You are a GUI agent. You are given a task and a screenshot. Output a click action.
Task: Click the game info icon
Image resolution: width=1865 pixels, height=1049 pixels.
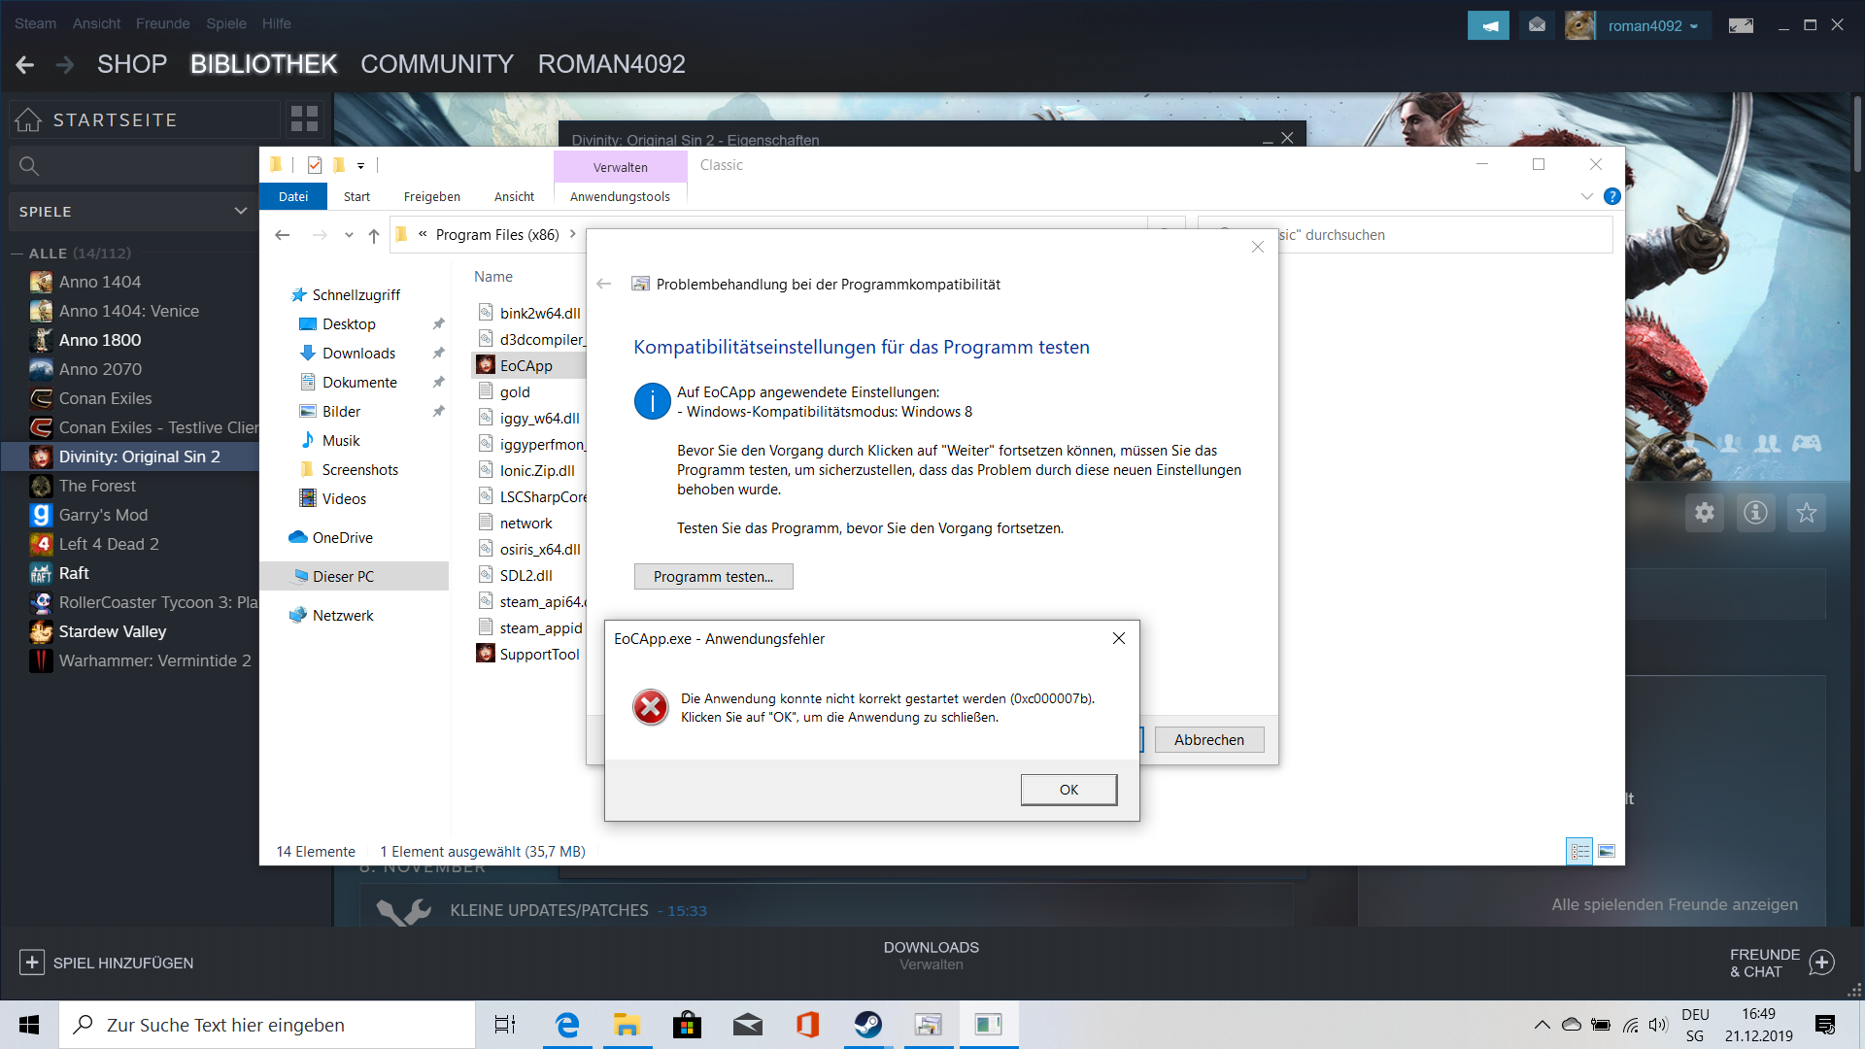[1755, 513]
